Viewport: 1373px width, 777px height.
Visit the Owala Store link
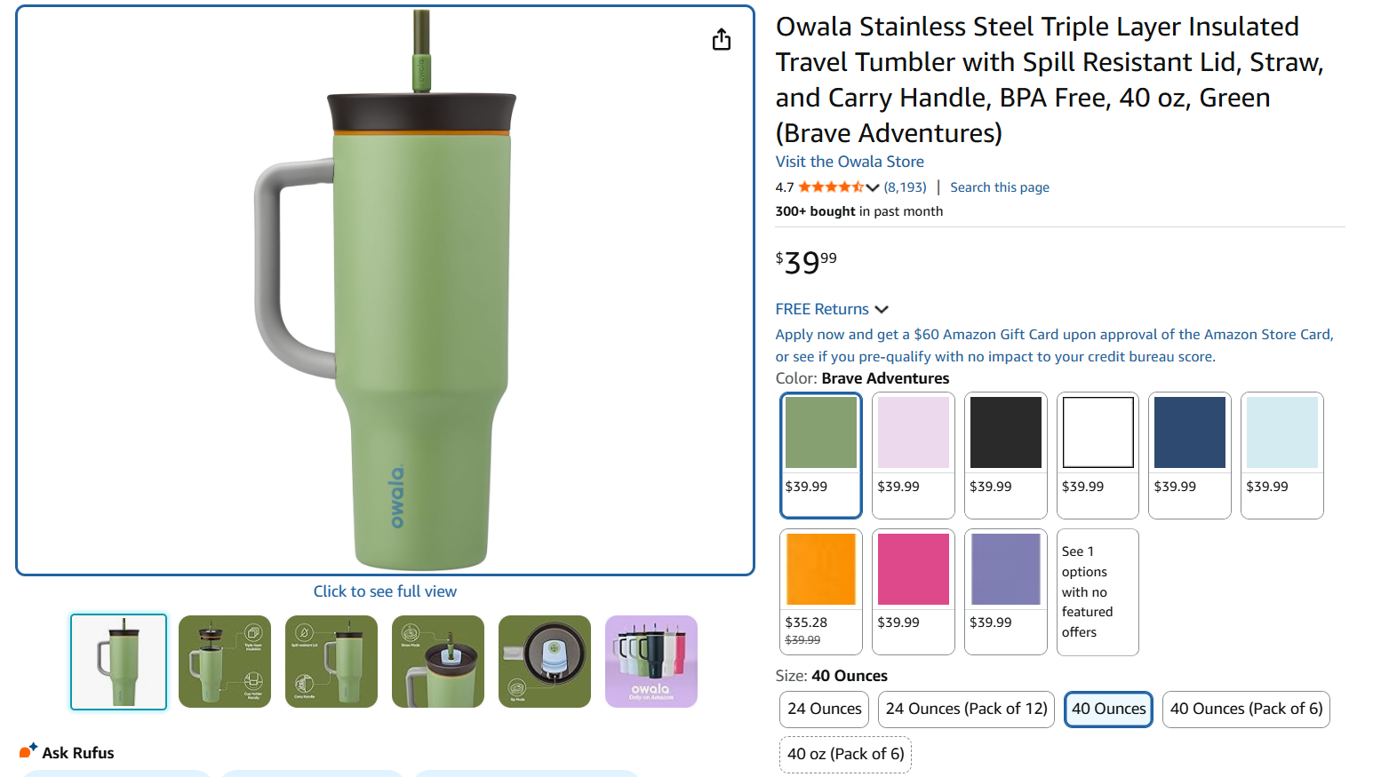pos(849,161)
